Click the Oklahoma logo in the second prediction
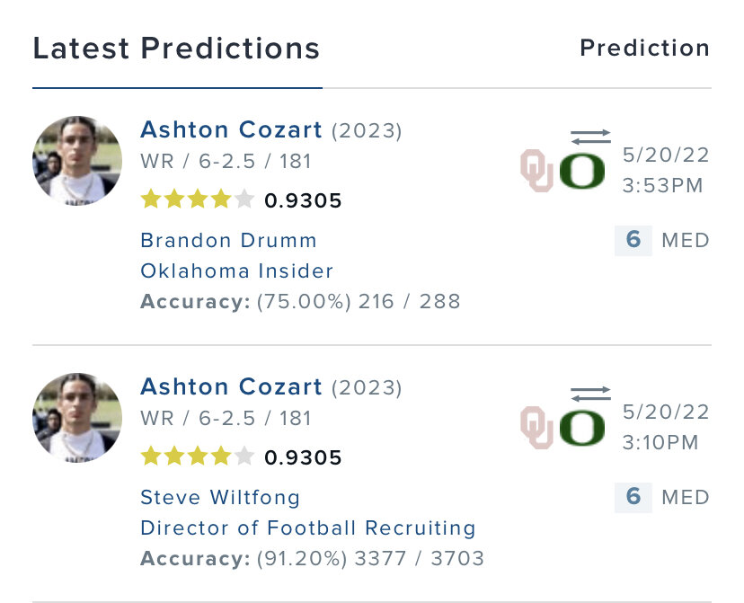Viewport: 744px width, 603px height. 538,428
